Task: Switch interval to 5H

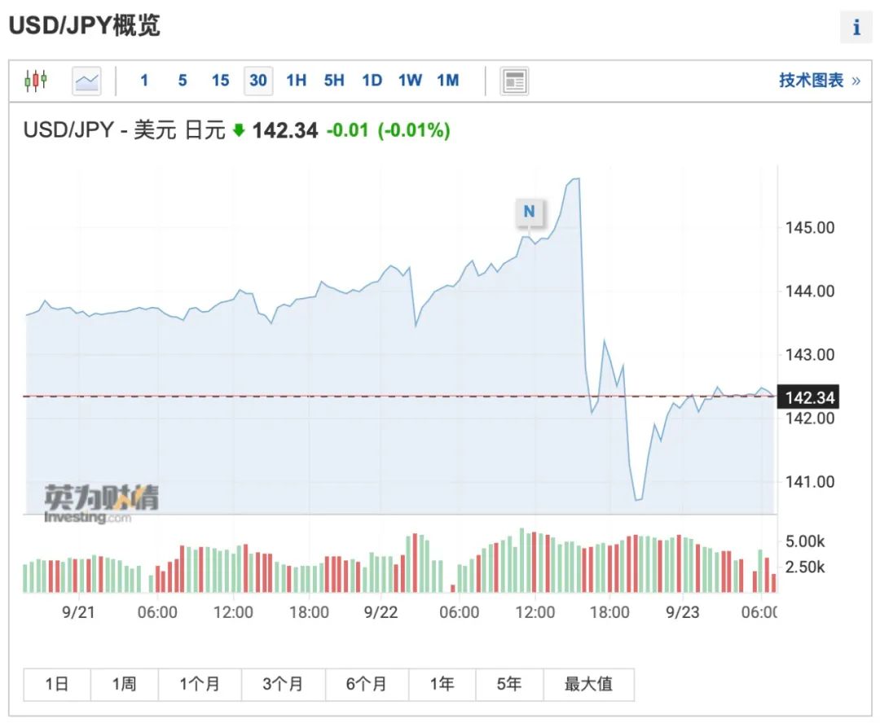Action: pyautogui.click(x=334, y=81)
